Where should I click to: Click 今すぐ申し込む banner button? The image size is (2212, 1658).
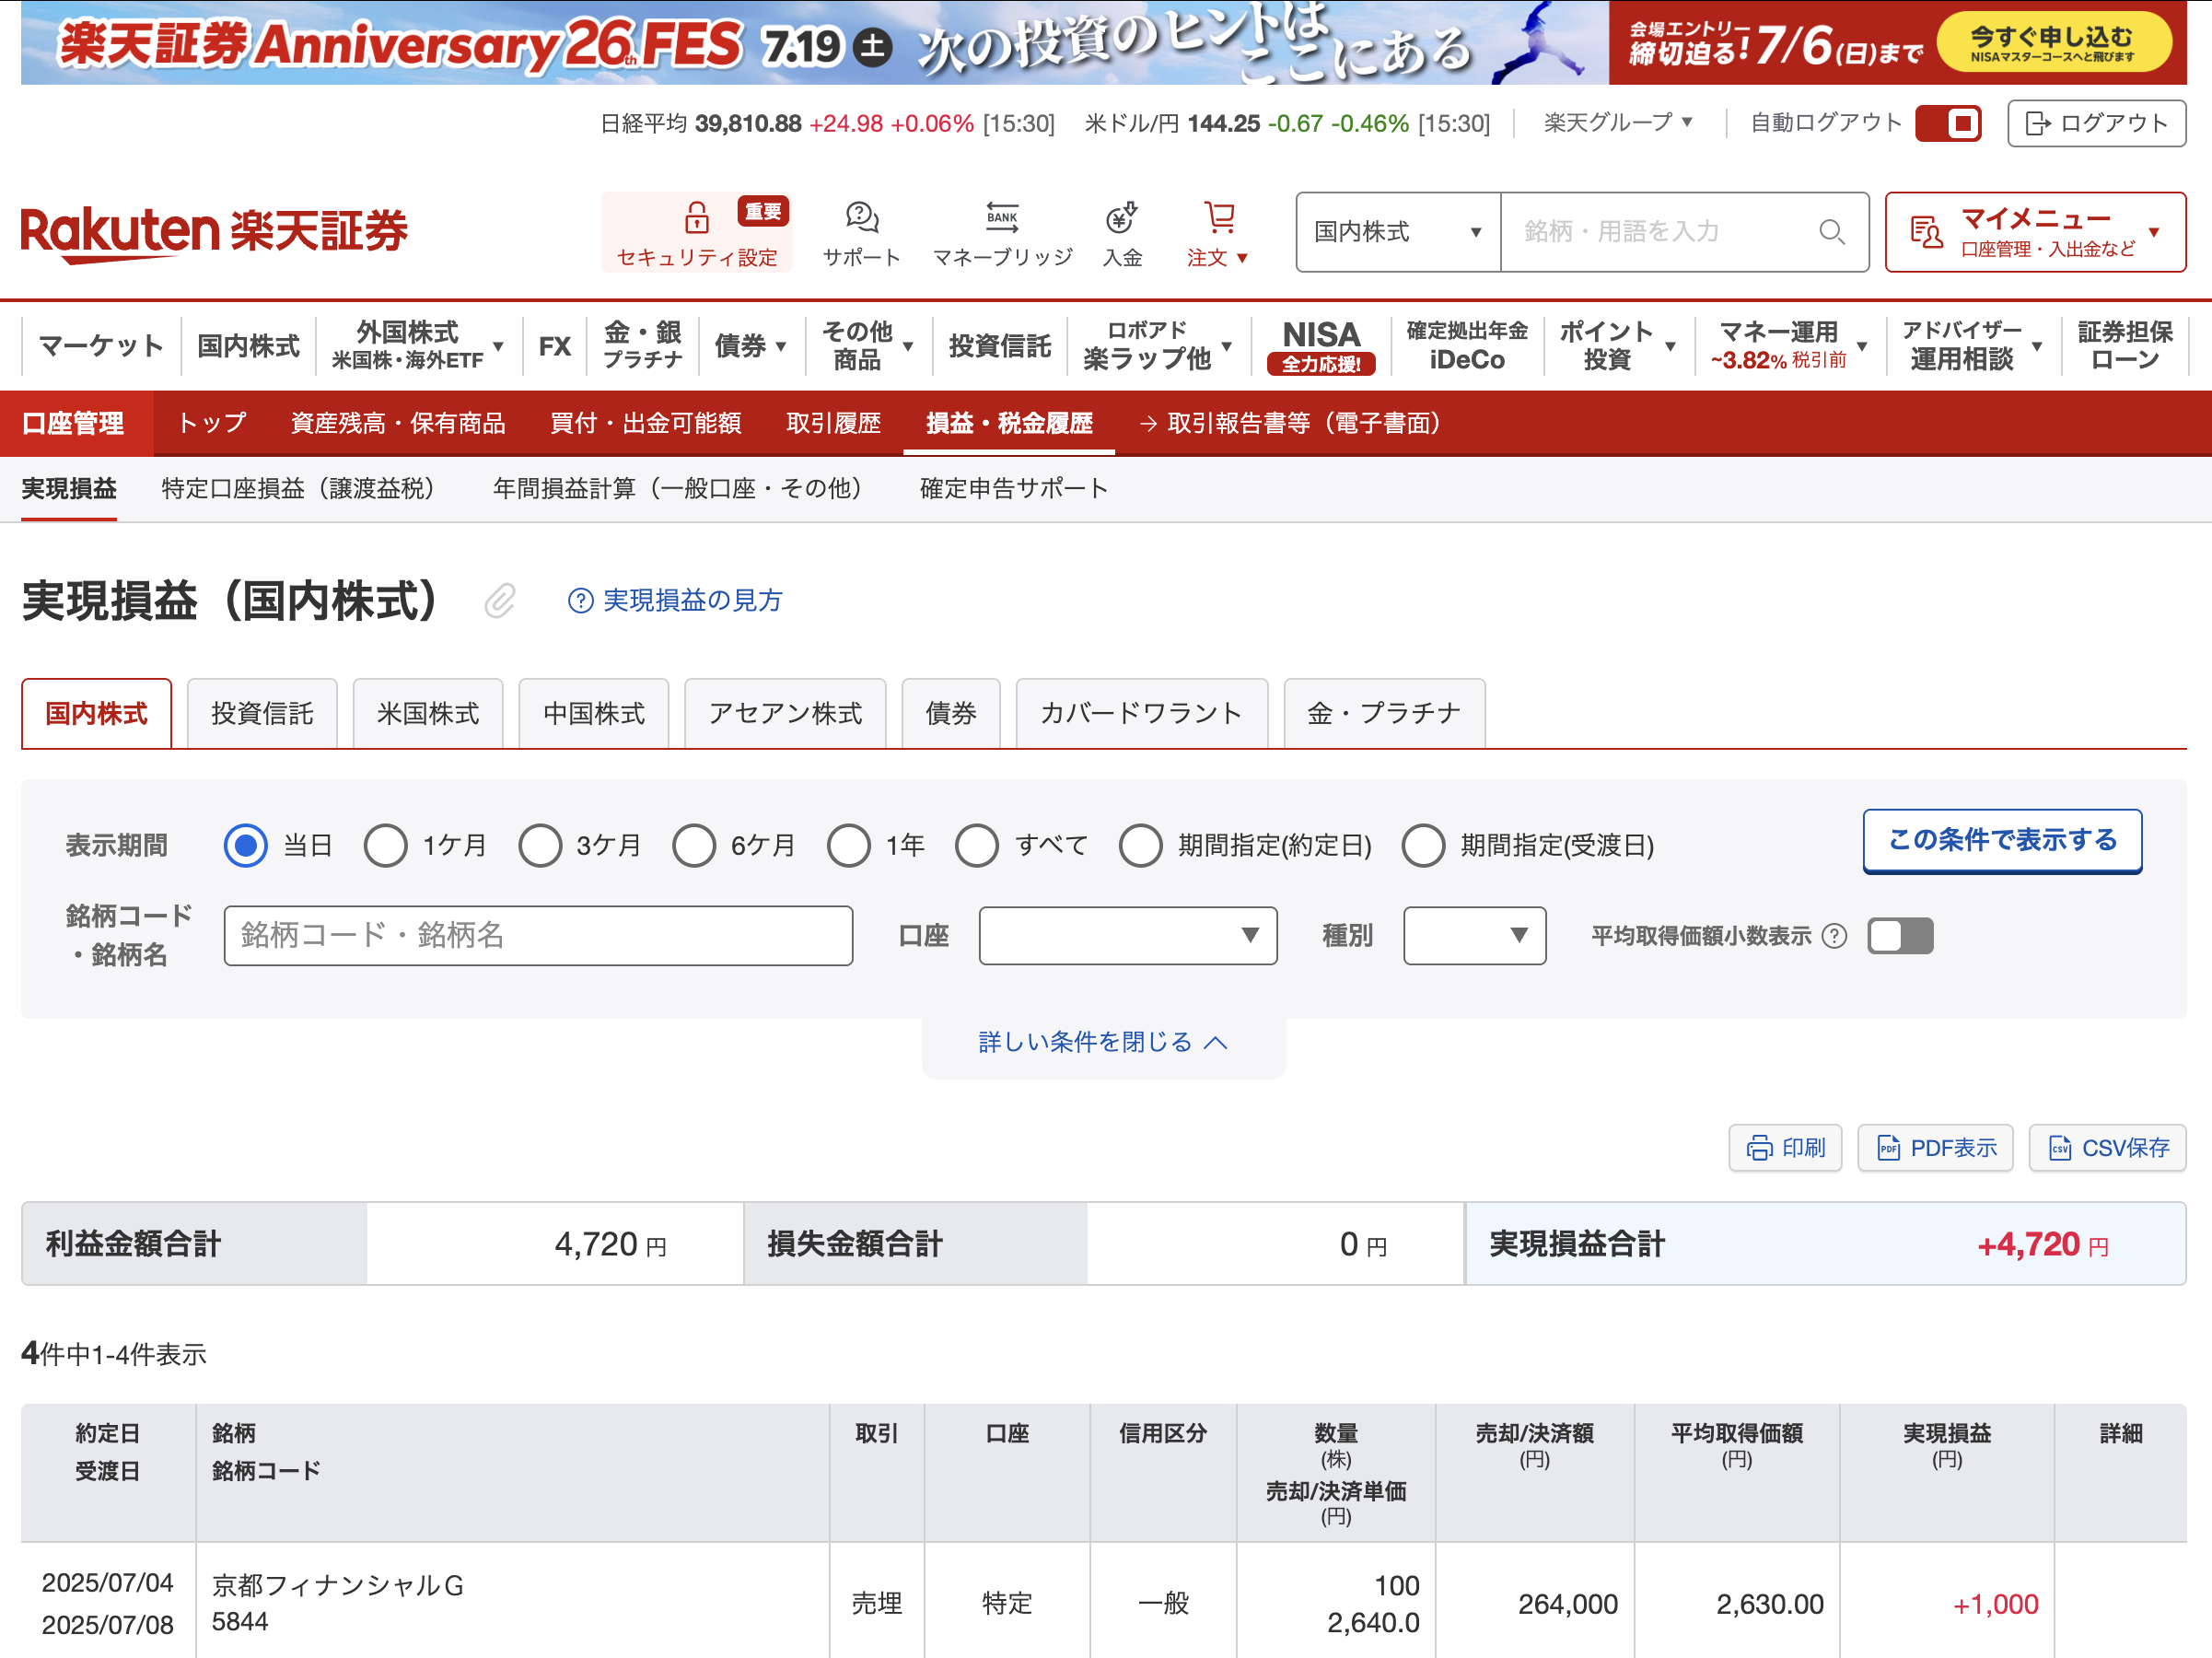(2053, 43)
